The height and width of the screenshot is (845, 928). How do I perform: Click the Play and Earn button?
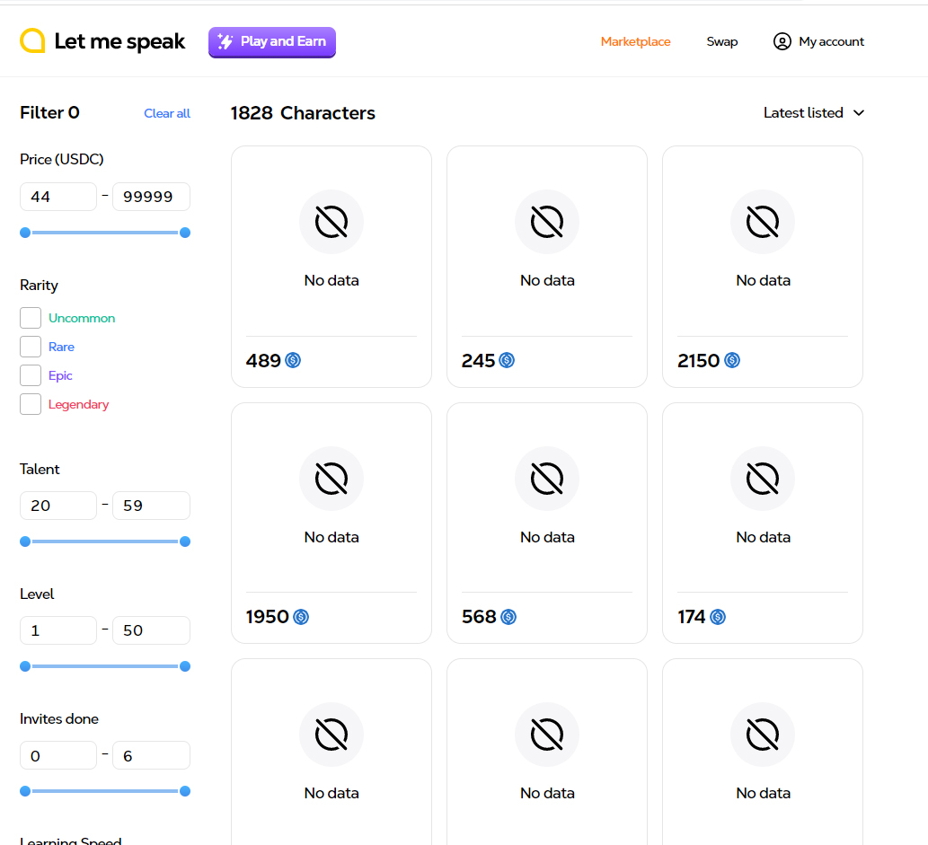pyautogui.click(x=272, y=42)
